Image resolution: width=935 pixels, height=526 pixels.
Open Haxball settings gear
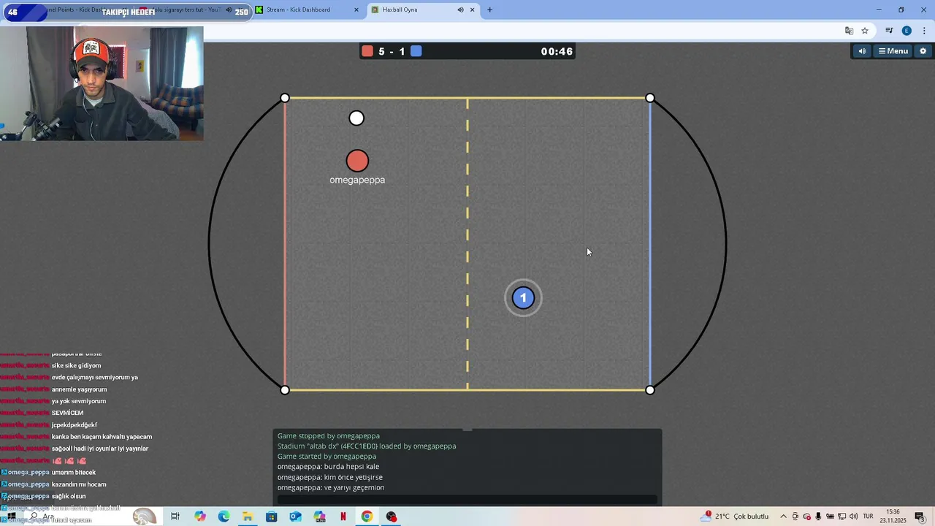pos(923,51)
